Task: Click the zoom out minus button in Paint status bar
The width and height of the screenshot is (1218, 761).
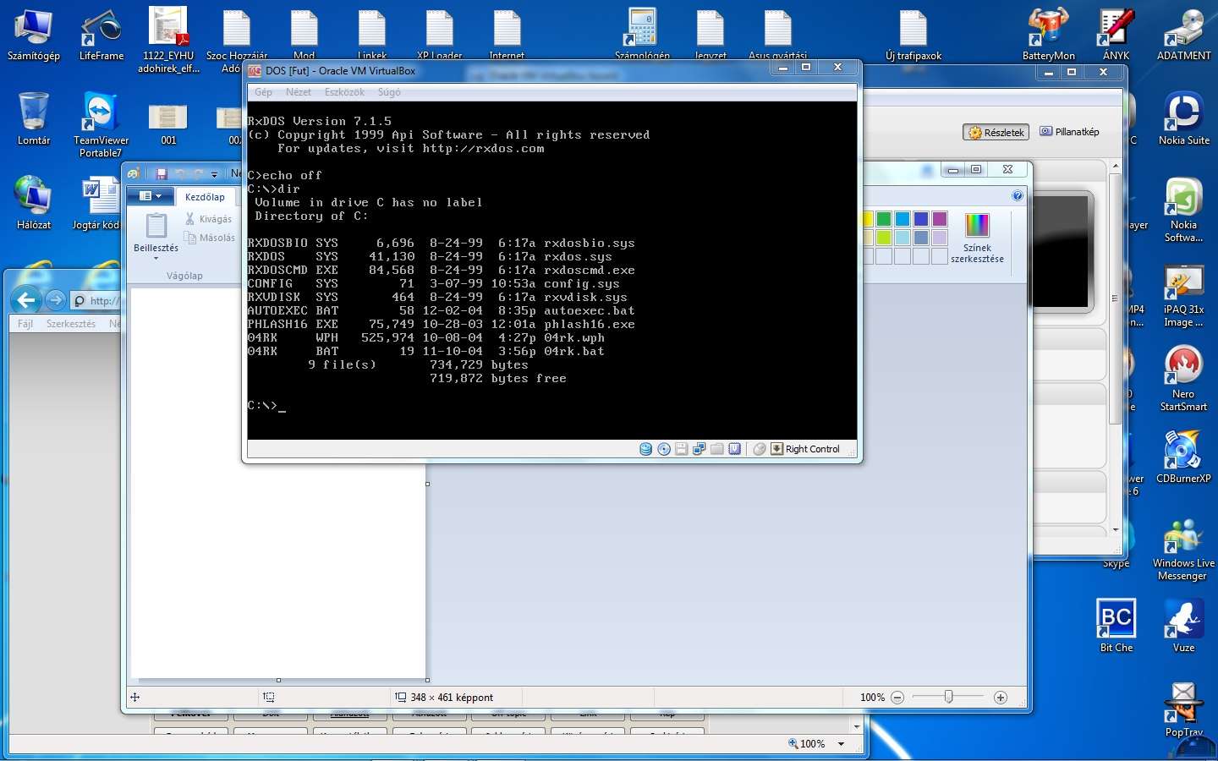Action: tap(897, 698)
